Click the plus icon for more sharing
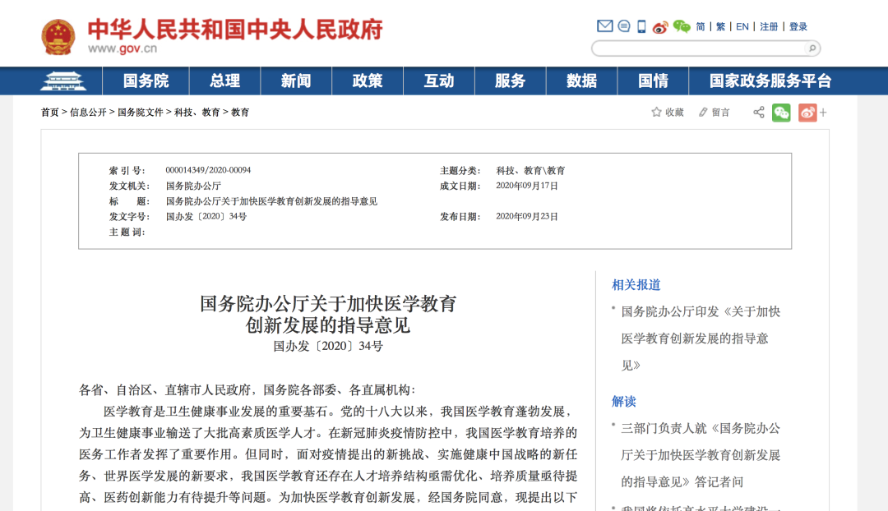The width and height of the screenshot is (888, 511). (823, 113)
